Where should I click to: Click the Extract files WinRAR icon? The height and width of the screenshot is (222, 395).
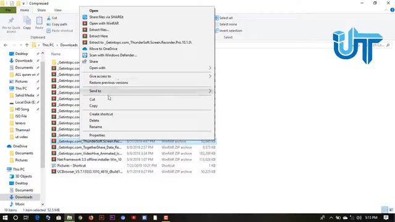(x=85, y=30)
